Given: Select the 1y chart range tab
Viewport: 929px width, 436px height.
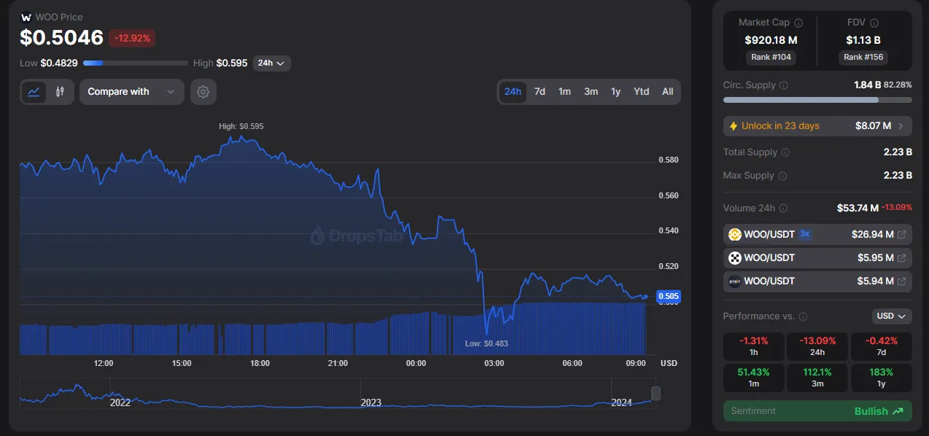Looking at the screenshot, I should click(615, 92).
